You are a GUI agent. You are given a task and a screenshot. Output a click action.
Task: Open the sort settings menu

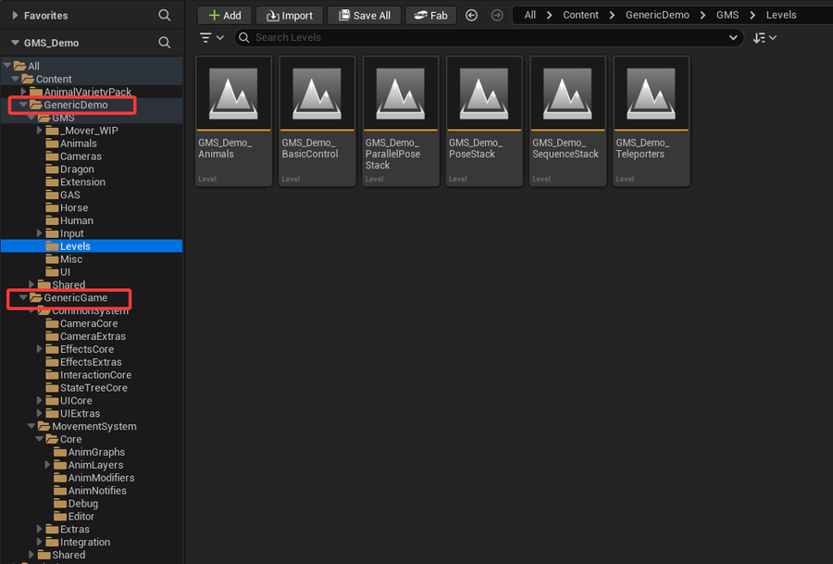765,38
